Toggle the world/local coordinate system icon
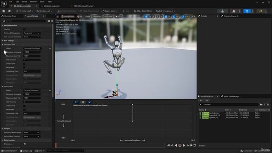The image size is (272, 153). coord(158,17)
